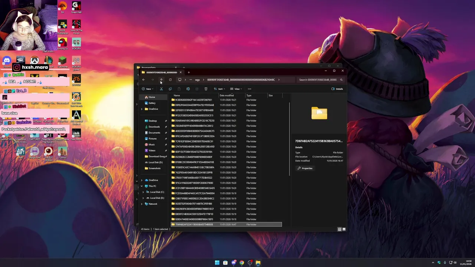Open pinned Pictures in sidebar

152,139
